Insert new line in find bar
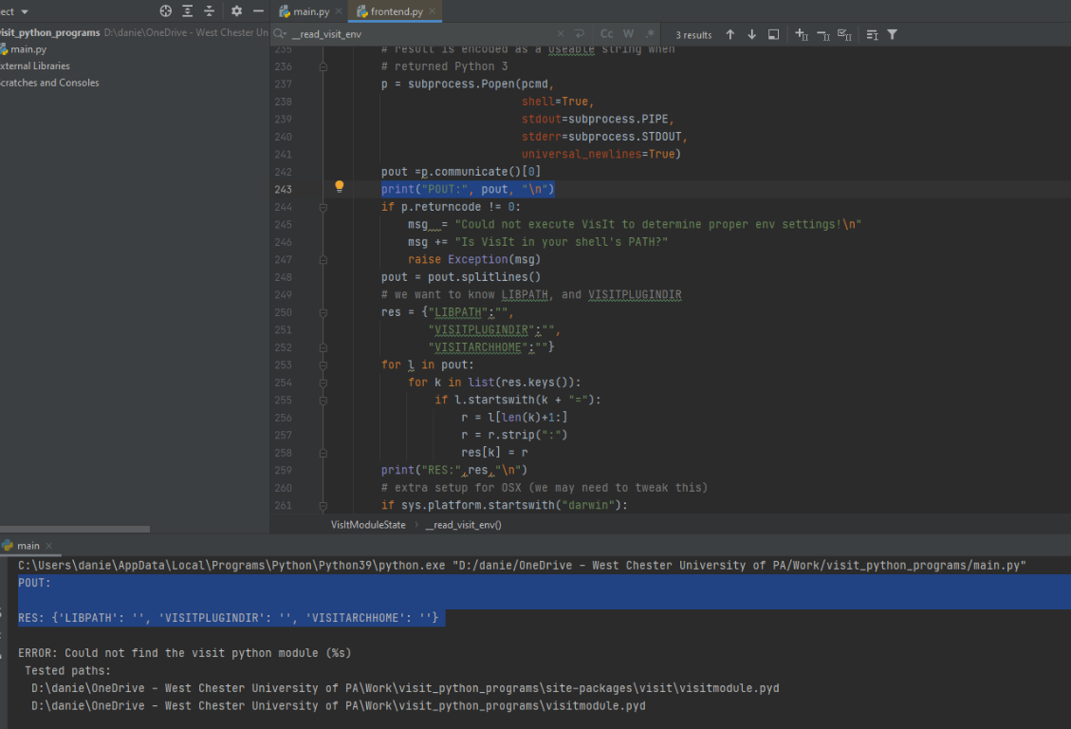 pyautogui.click(x=580, y=33)
